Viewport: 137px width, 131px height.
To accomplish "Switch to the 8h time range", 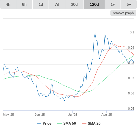I will point(24,4).
